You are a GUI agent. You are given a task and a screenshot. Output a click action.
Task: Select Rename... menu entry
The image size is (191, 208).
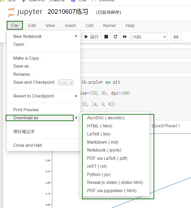(44, 74)
